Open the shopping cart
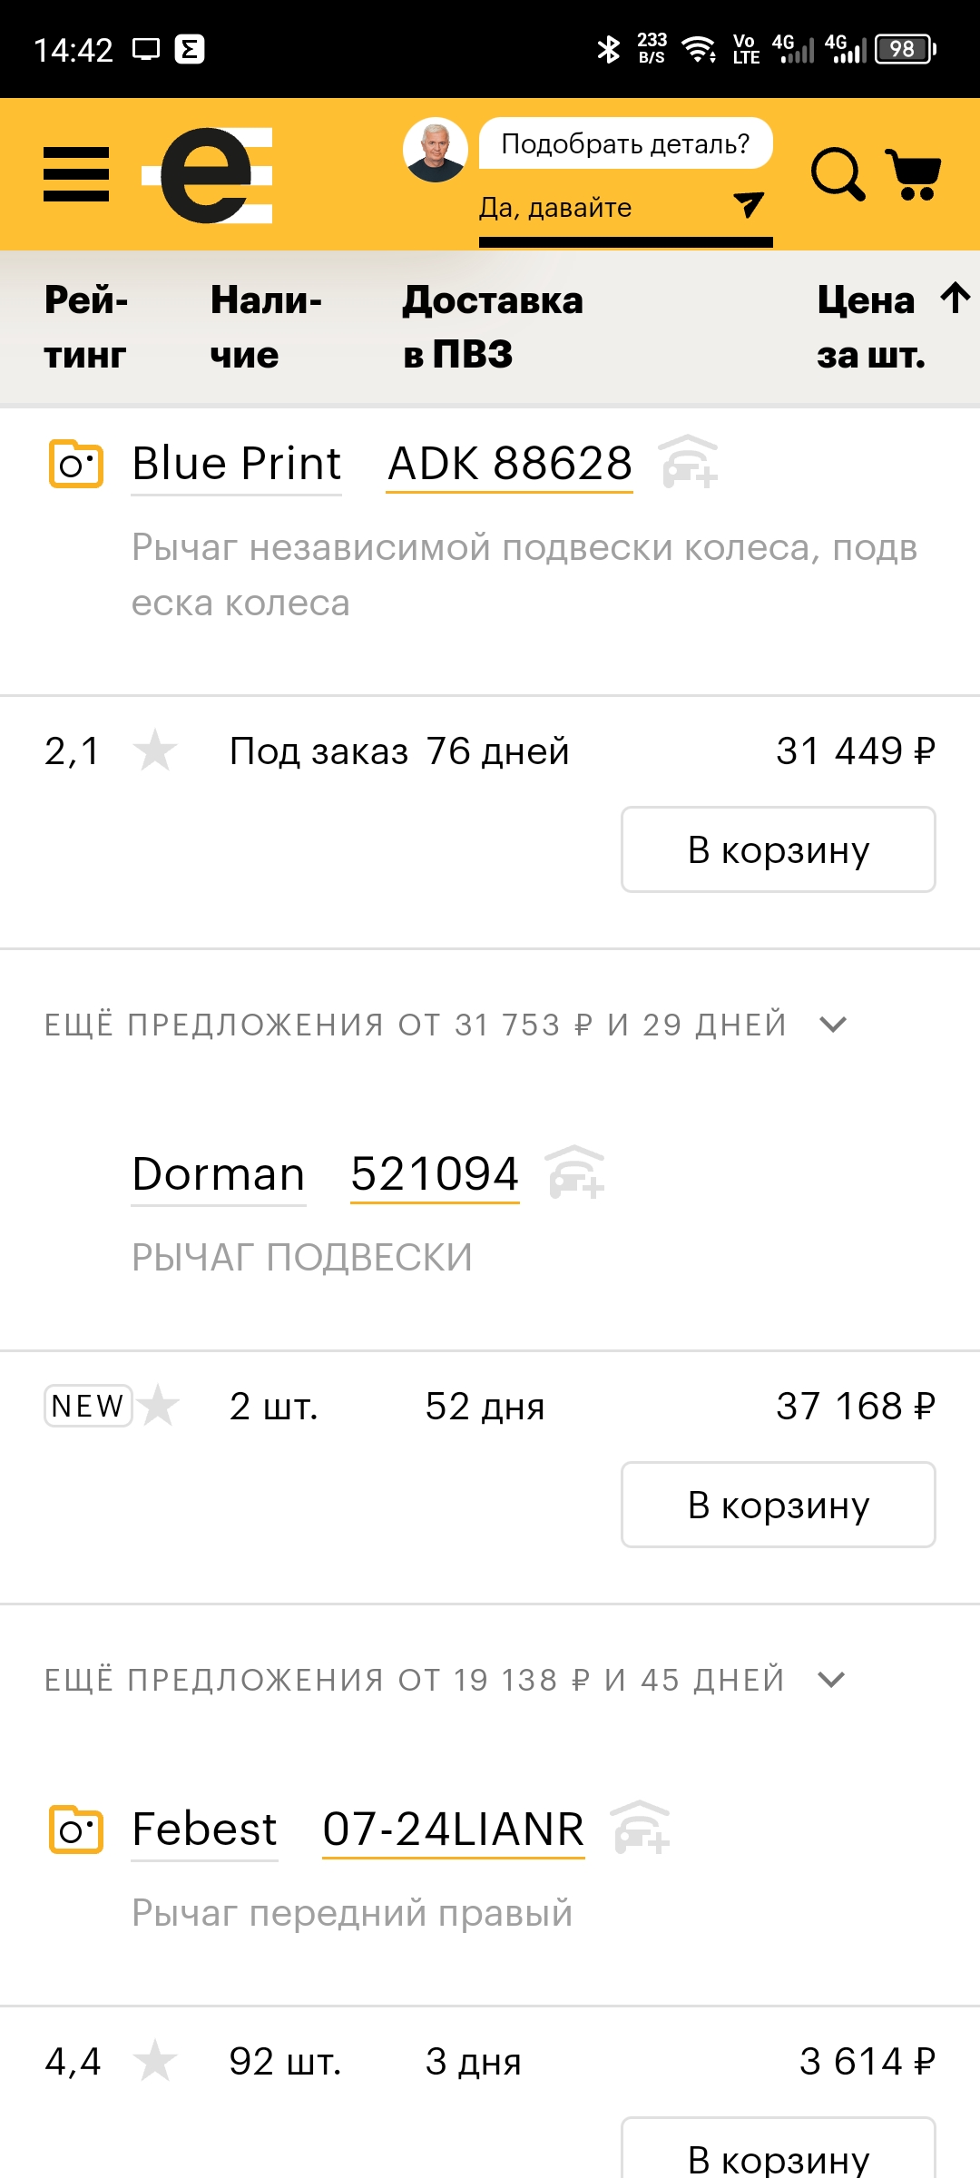Viewport: 980px width, 2178px height. 914,173
